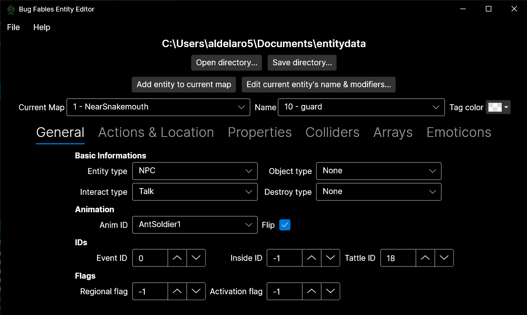Expand the Destroy type combo box
The height and width of the screenshot is (315, 527).
379,192
